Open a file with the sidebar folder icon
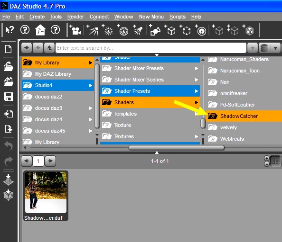This screenshot has height=242, width=282. click(x=8, y=67)
